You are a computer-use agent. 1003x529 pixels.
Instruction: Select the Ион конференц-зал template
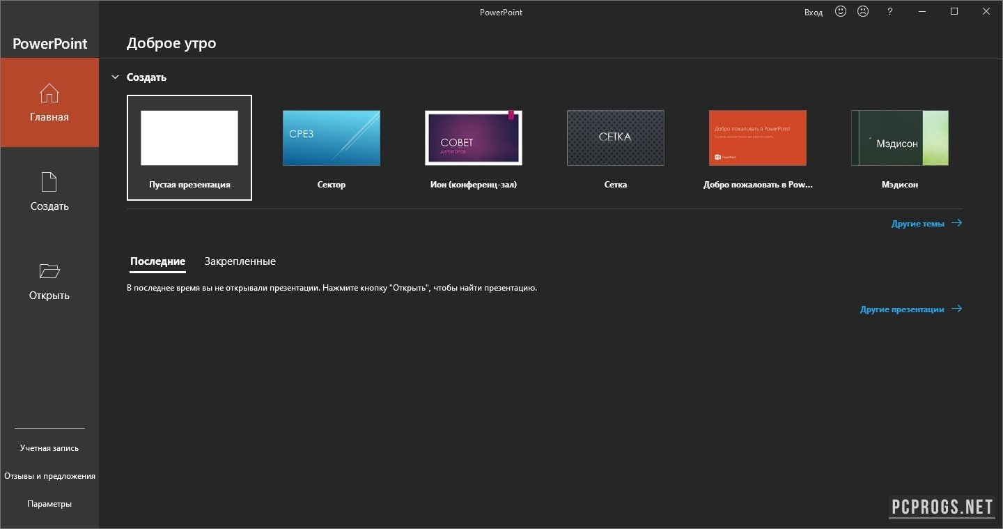[473, 137]
